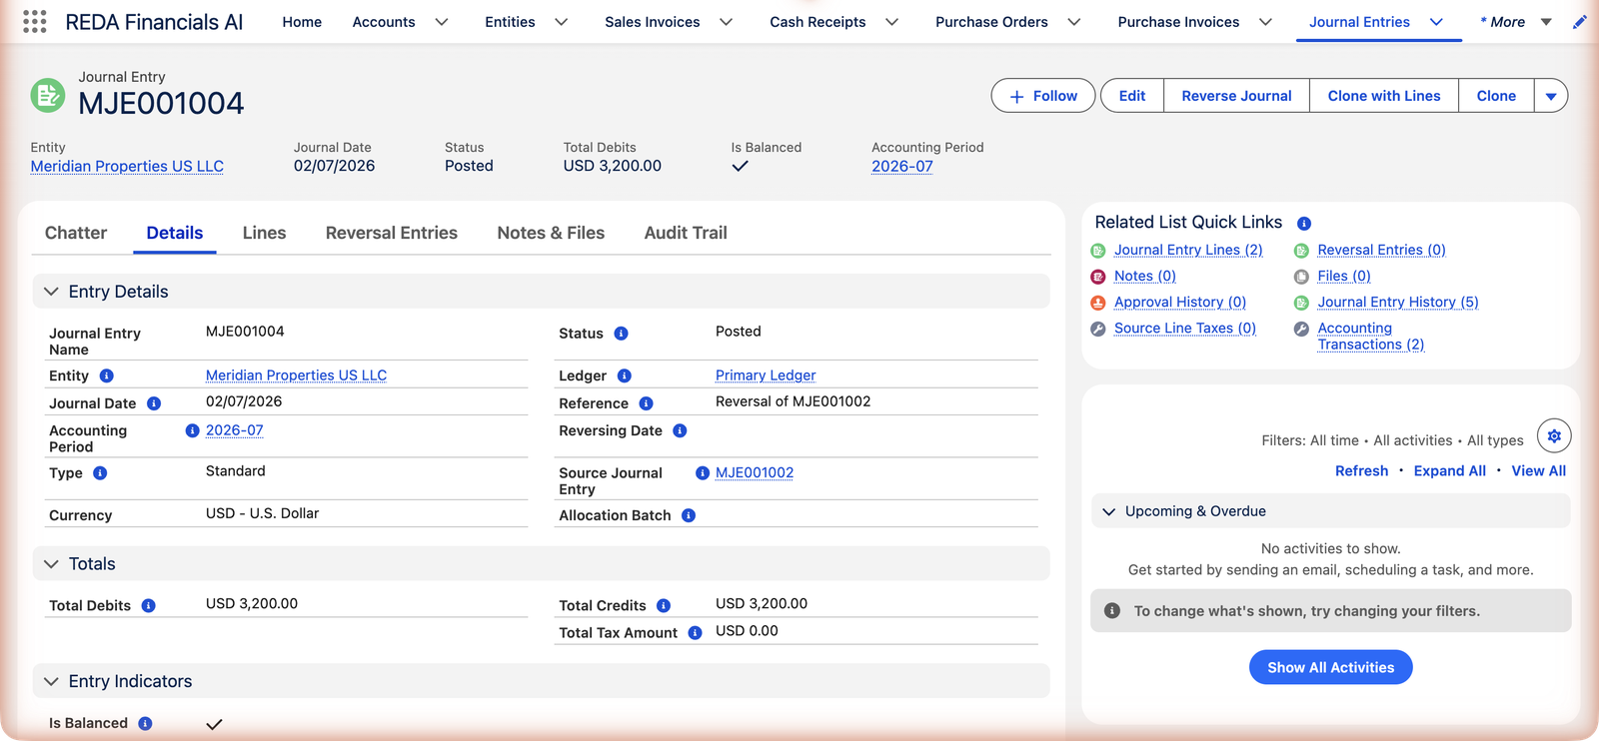Click the green Journal Entry record icon
The height and width of the screenshot is (741, 1599).
(48, 95)
